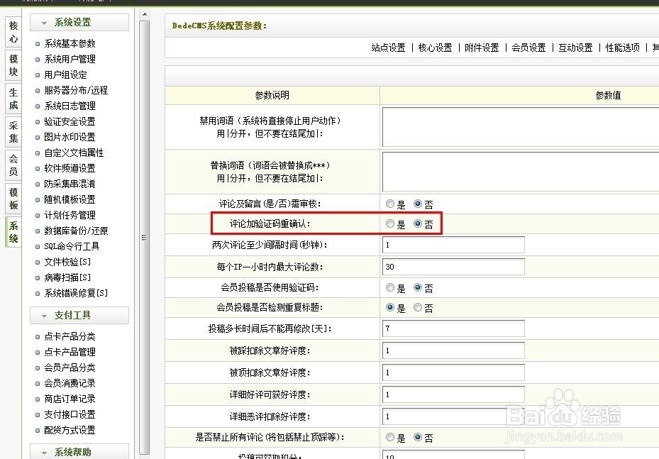
Task: Click the max comments per IP input field
Action: pyautogui.click(x=452, y=267)
